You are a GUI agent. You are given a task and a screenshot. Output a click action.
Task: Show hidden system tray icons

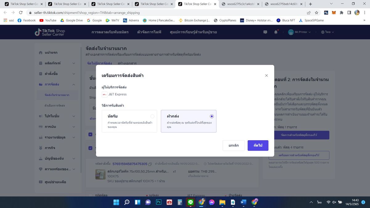[311, 202]
